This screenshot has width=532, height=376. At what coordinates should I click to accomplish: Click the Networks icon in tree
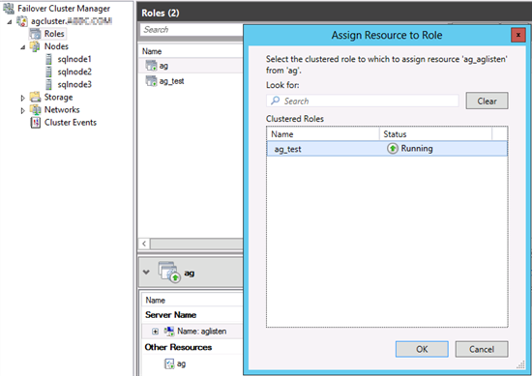[x=35, y=110]
